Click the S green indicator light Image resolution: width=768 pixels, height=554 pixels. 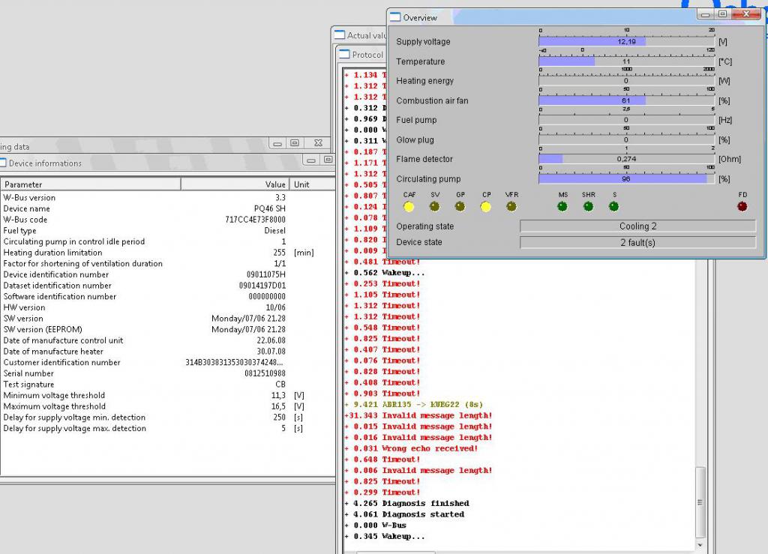pyautogui.click(x=613, y=207)
